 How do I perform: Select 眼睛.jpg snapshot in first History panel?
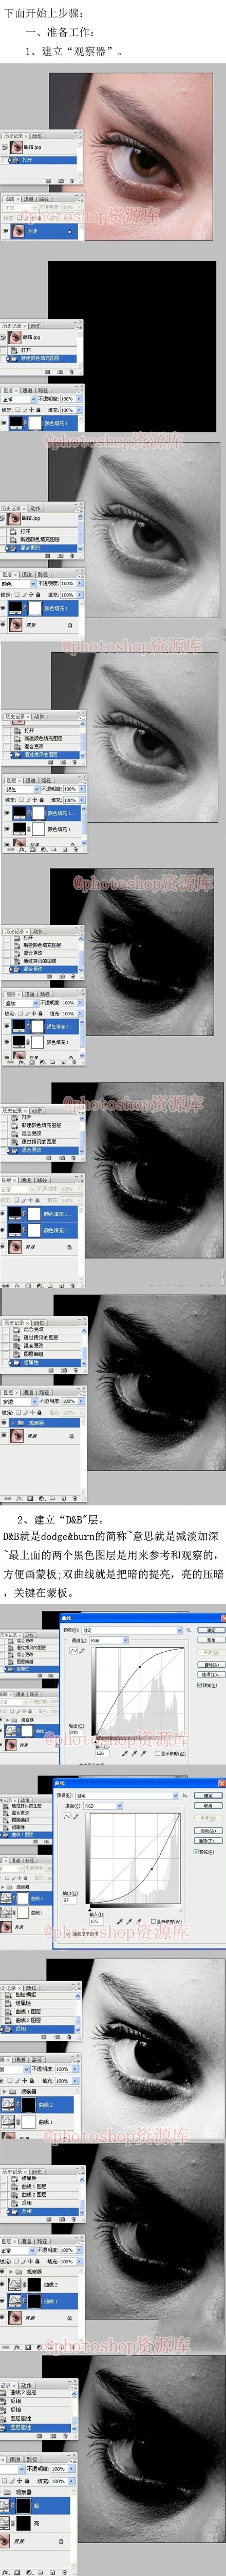(42, 147)
